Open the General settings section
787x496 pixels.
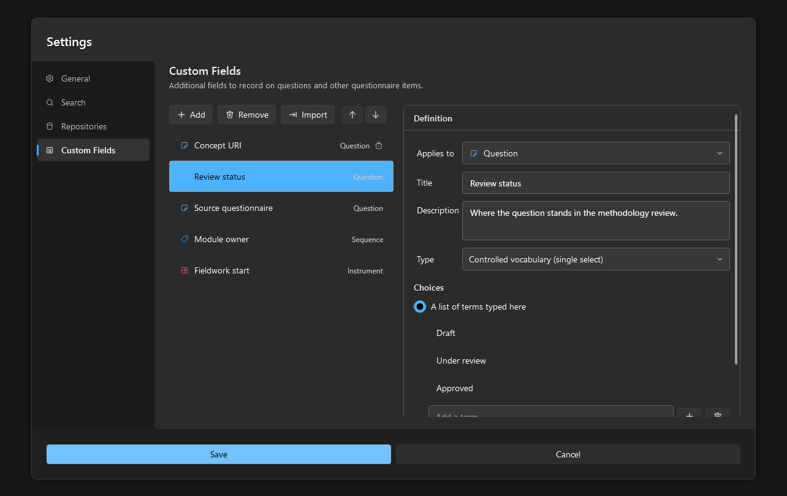point(93,78)
